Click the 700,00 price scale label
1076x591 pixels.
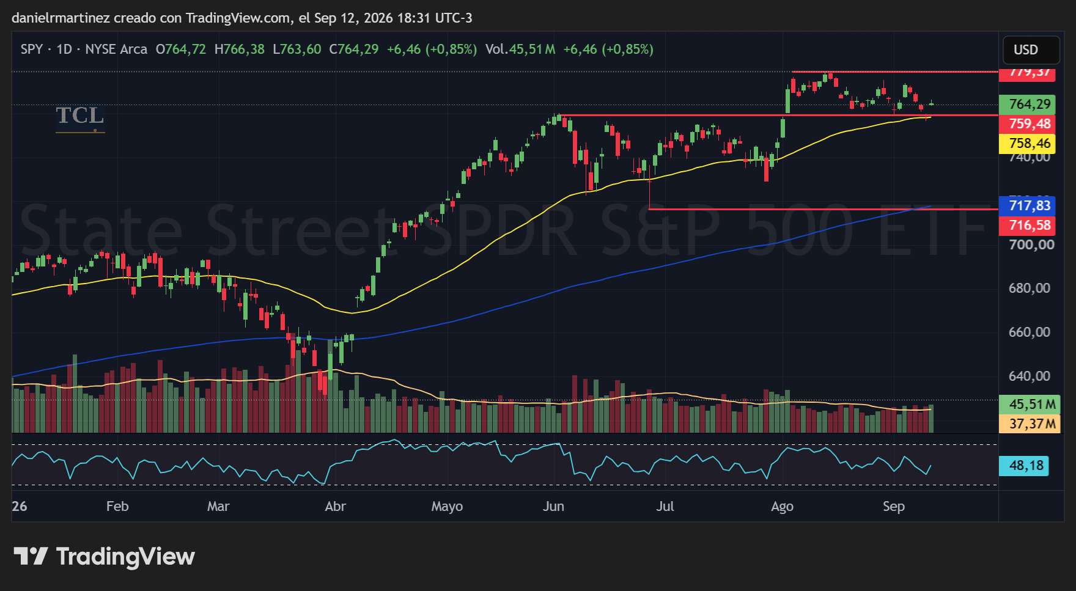1031,245
